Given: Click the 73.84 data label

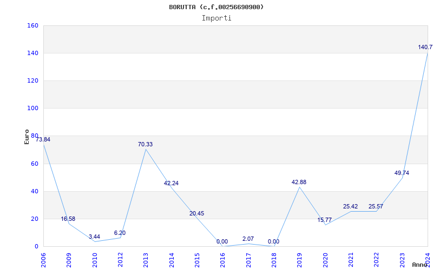Looking at the screenshot, I should click(43, 139).
